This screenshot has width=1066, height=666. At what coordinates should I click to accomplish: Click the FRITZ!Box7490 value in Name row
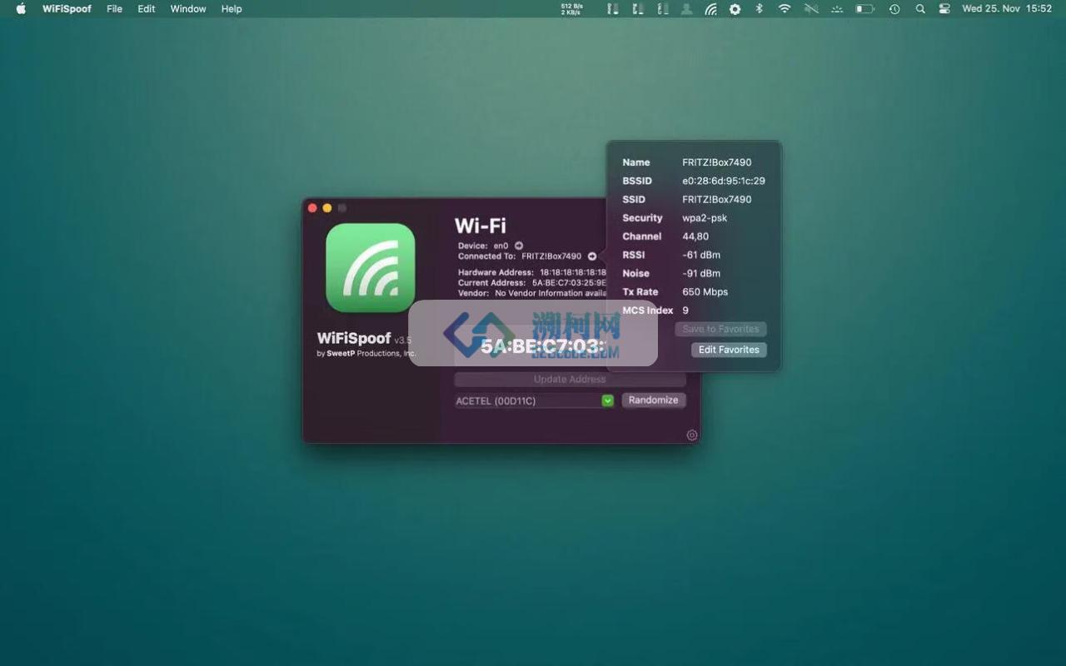717,162
